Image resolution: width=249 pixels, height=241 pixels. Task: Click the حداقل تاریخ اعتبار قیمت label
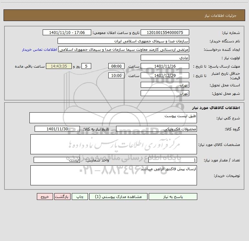(226, 76)
